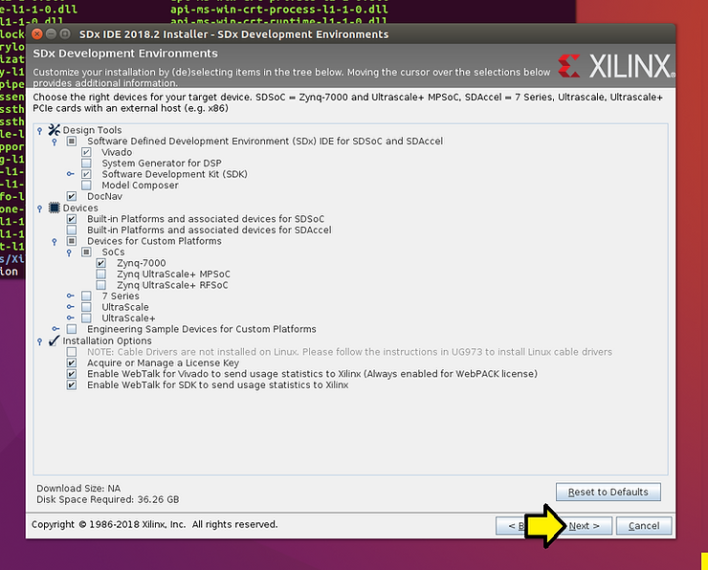The width and height of the screenshot is (708, 570).
Task: Click the Xilinx copyright notice text
Action: pyautogui.click(x=154, y=524)
